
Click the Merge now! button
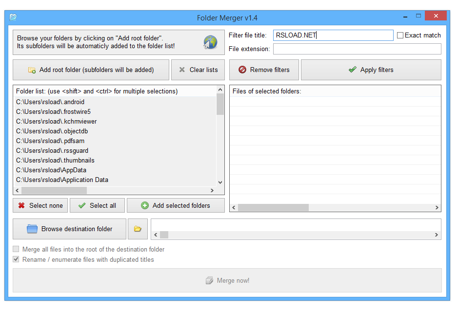click(227, 280)
